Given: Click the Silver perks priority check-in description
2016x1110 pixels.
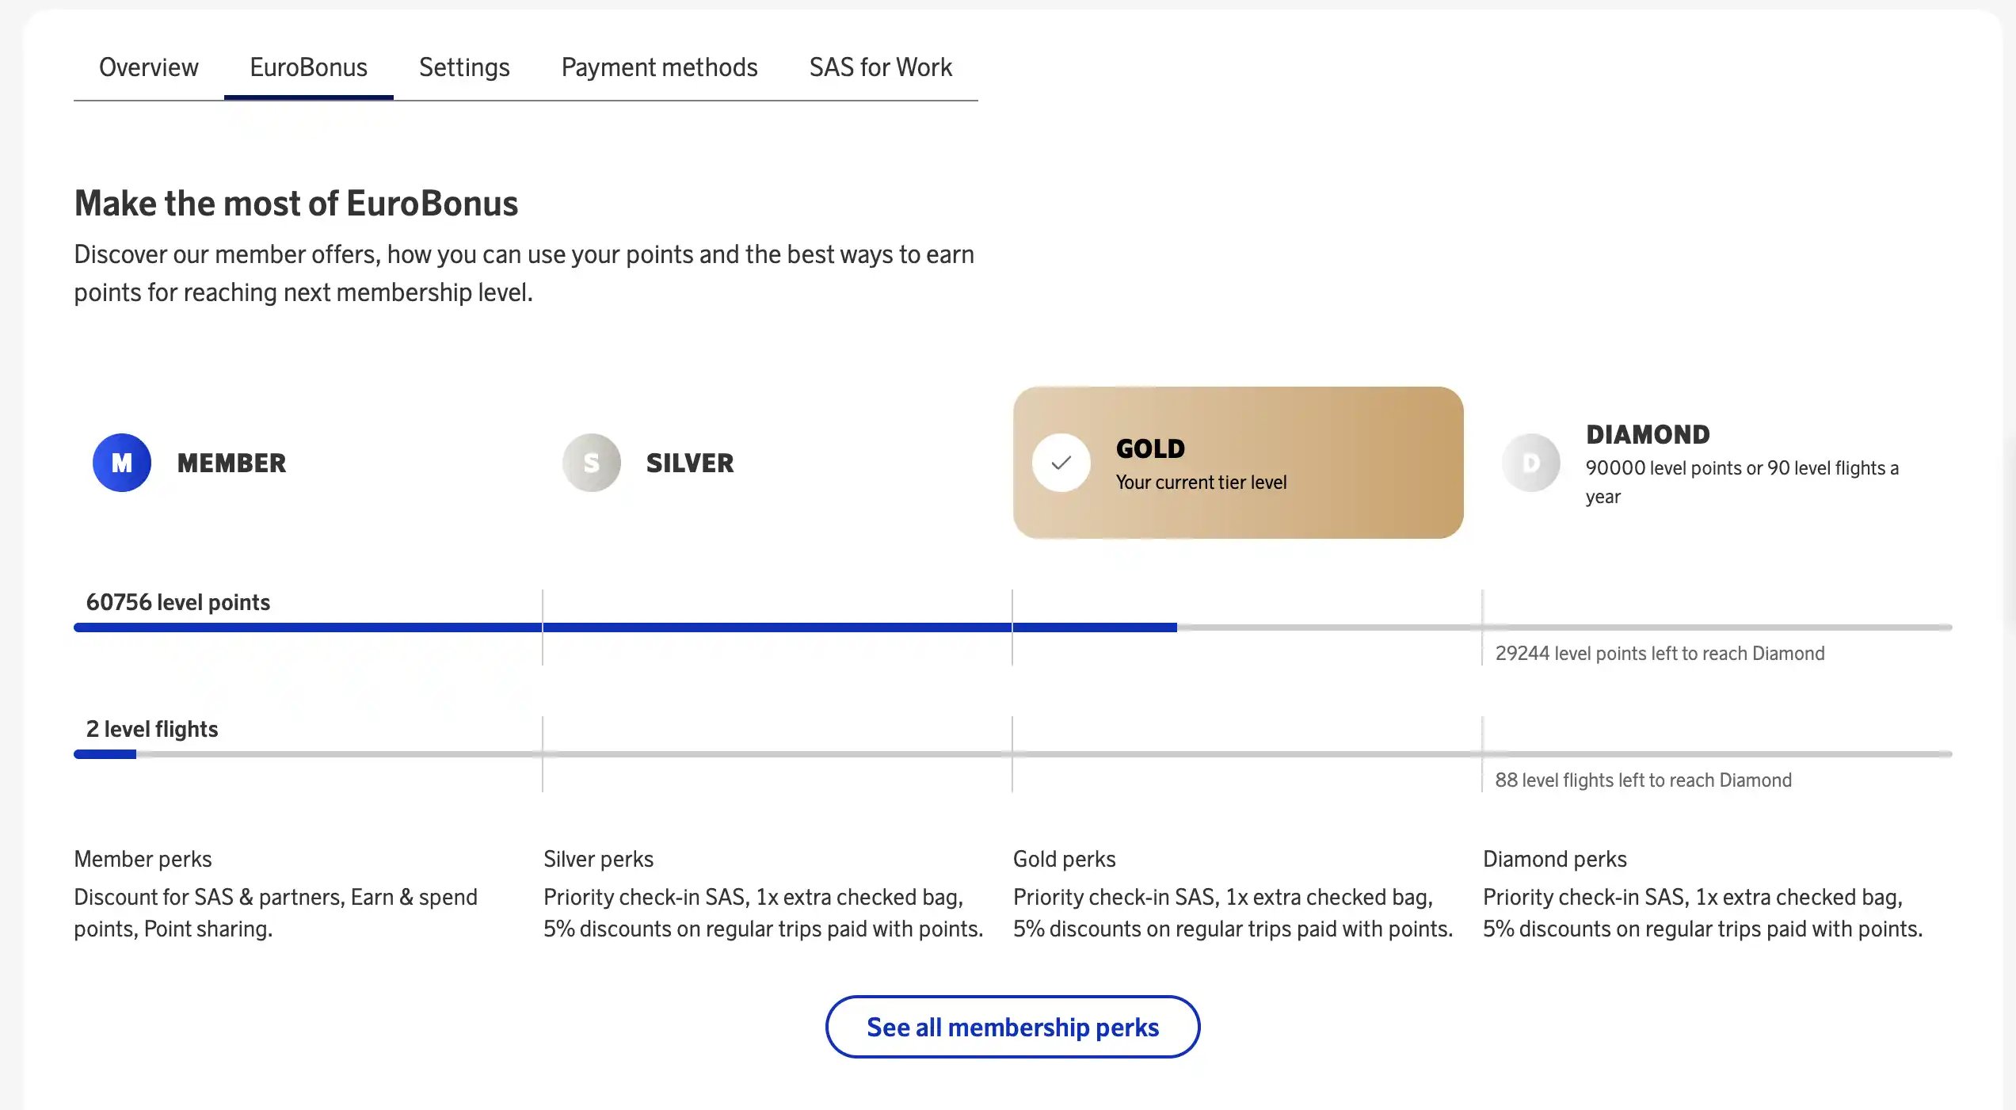Looking at the screenshot, I should 763,913.
